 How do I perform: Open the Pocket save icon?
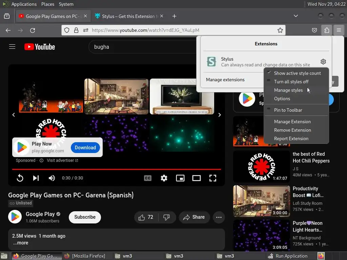[x=314, y=30]
